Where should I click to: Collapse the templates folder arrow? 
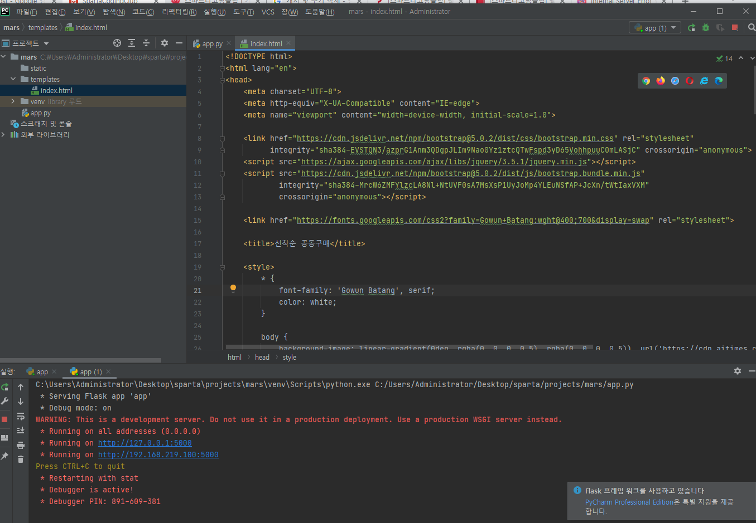13,79
